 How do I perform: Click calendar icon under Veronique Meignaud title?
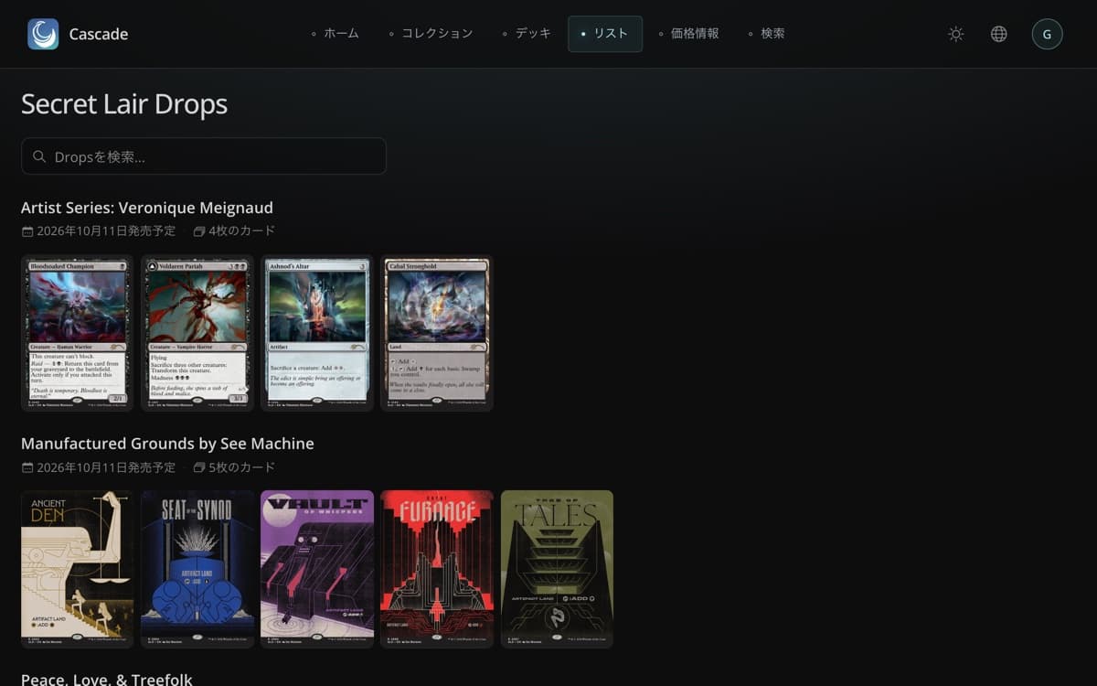[27, 231]
